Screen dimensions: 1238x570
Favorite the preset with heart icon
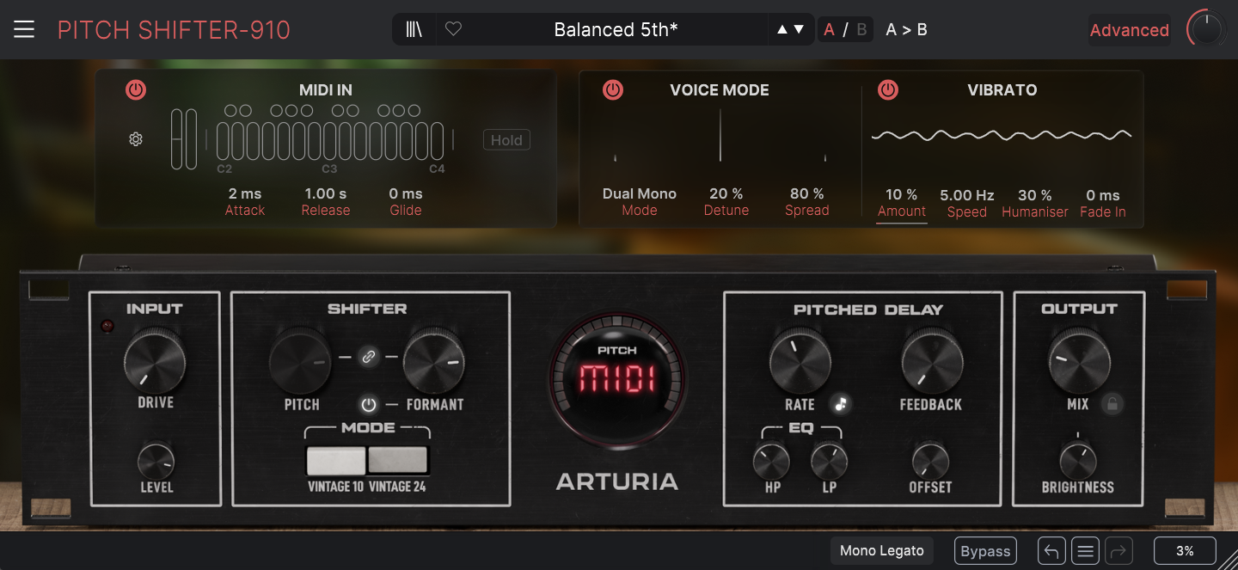point(453,30)
